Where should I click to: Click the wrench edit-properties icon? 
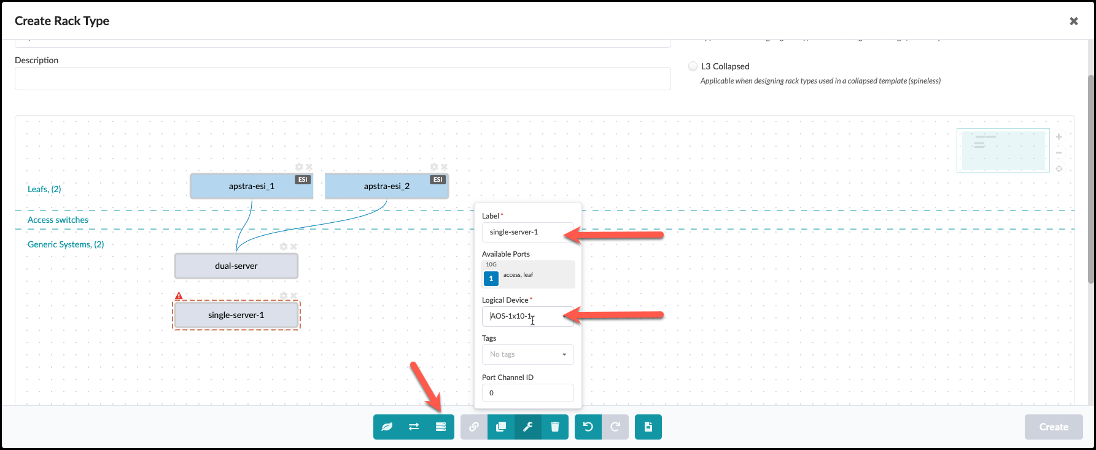pos(527,427)
